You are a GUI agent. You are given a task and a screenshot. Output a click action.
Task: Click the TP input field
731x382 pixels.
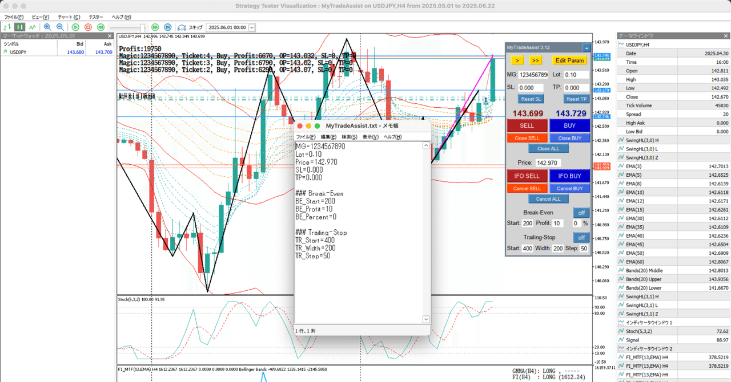[x=576, y=88]
